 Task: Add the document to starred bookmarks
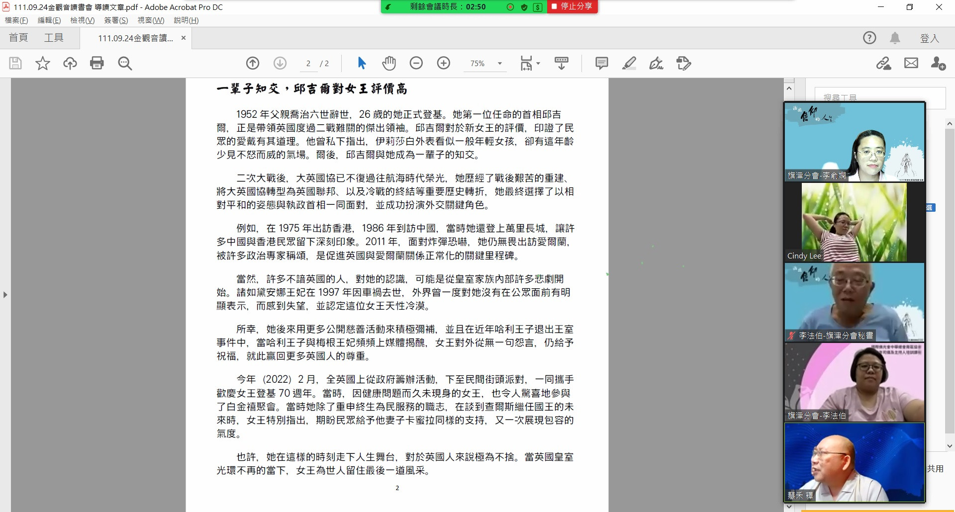(x=43, y=63)
